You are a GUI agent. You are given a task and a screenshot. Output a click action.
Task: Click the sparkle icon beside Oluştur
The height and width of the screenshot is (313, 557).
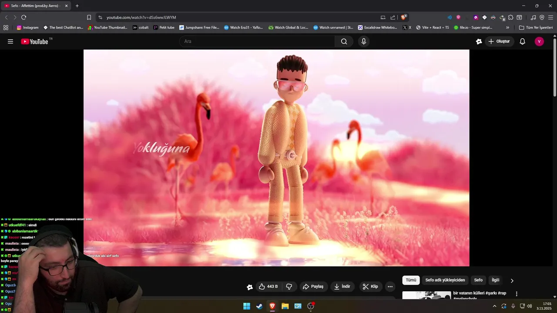[479, 41]
